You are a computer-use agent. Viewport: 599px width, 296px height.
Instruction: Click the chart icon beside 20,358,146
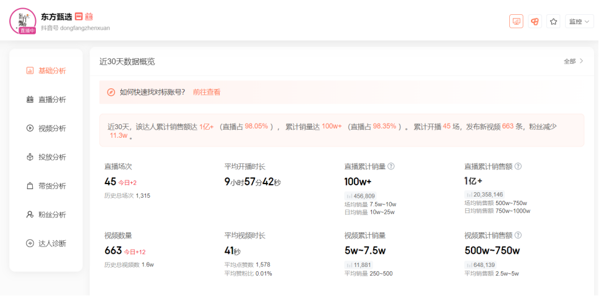[468, 195]
